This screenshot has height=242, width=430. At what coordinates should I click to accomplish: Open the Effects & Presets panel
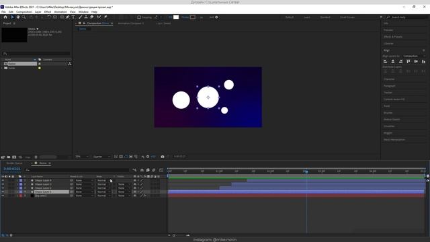click(x=392, y=36)
